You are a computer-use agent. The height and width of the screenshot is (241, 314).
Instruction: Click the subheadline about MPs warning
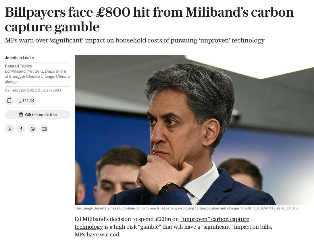(x=134, y=40)
